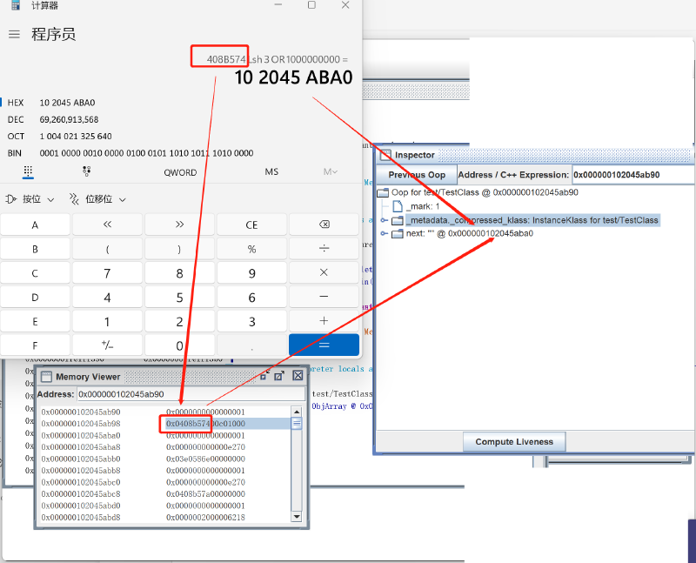Switch to the bit toggling keypad
Viewport: 696px width, 563px height.
(x=86, y=171)
